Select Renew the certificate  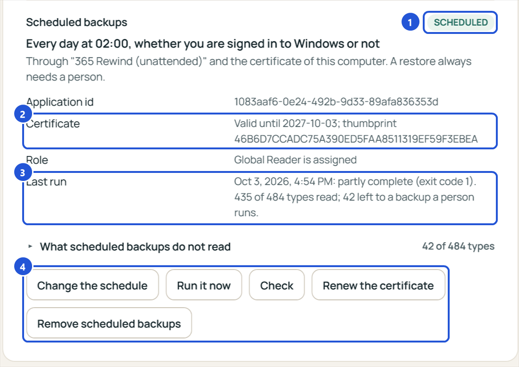click(x=378, y=285)
